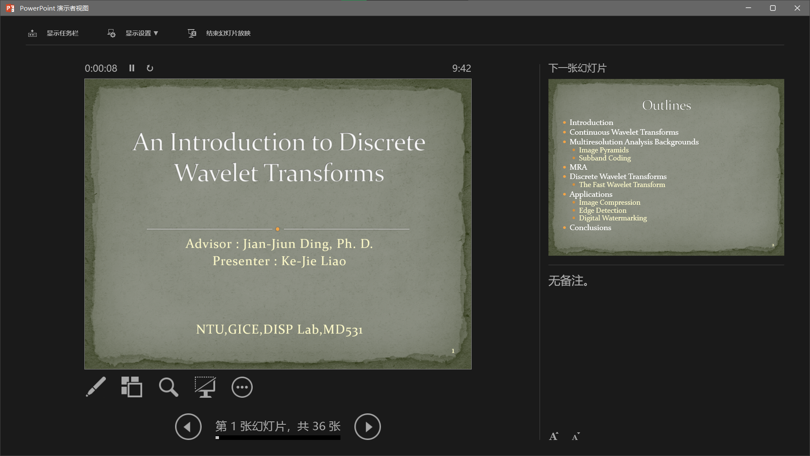Restore down the presenter view window
Viewport: 810px width, 456px height.
[x=773, y=8]
